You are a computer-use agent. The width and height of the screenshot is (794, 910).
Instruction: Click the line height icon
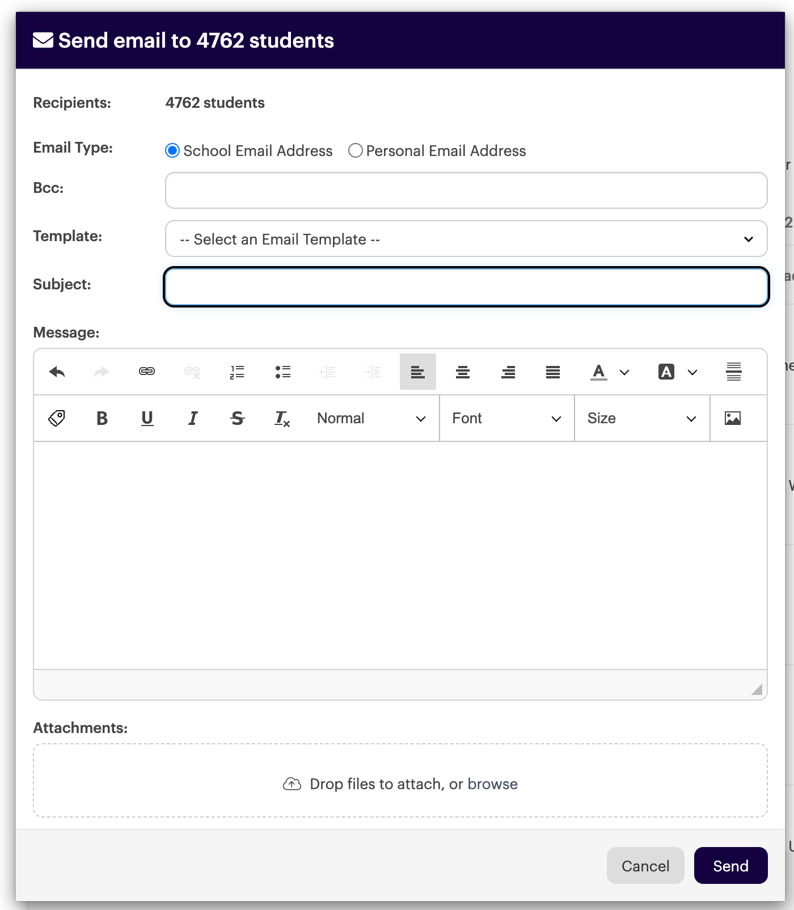tap(734, 372)
